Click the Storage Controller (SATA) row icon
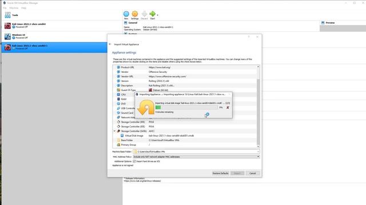The height and width of the screenshot is (205, 366). [118, 131]
